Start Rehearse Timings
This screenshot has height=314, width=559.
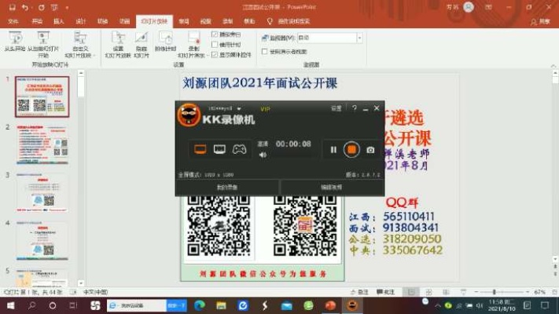[x=165, y=42]
